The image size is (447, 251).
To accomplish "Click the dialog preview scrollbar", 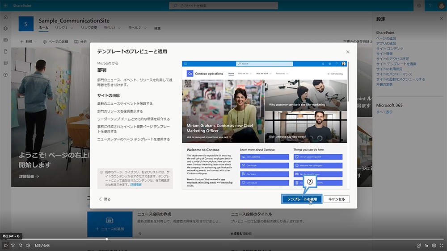I will coord(348,81).
